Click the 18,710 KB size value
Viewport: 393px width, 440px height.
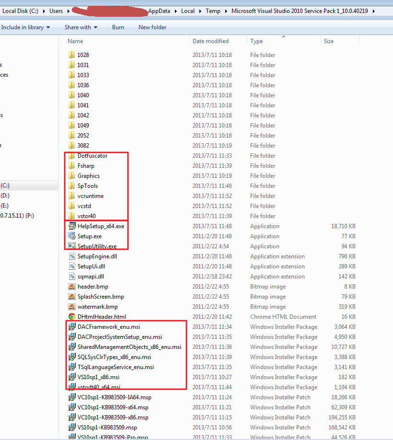coord(343,226)
